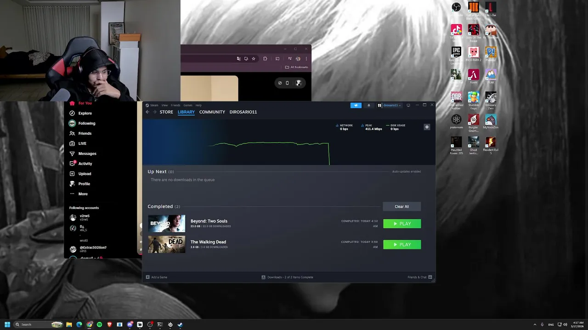Play The Walking Dead
This screenshot has height=330, width=588.
[x=402, y=245]
